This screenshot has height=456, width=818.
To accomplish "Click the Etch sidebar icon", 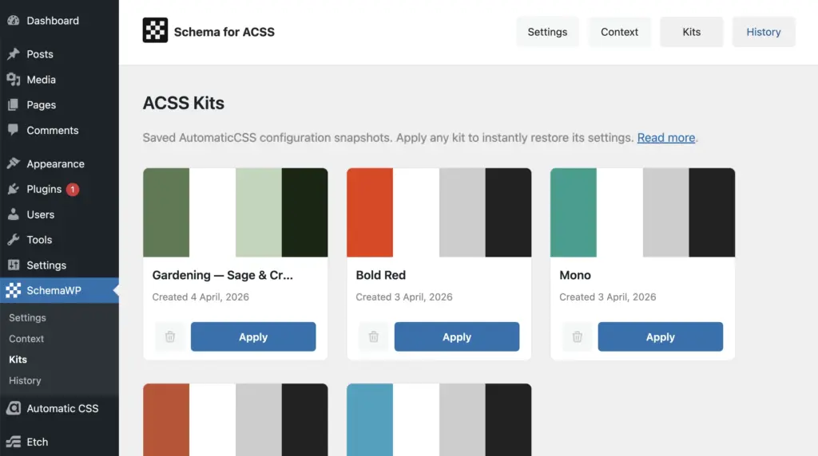I will pos(14,442).
